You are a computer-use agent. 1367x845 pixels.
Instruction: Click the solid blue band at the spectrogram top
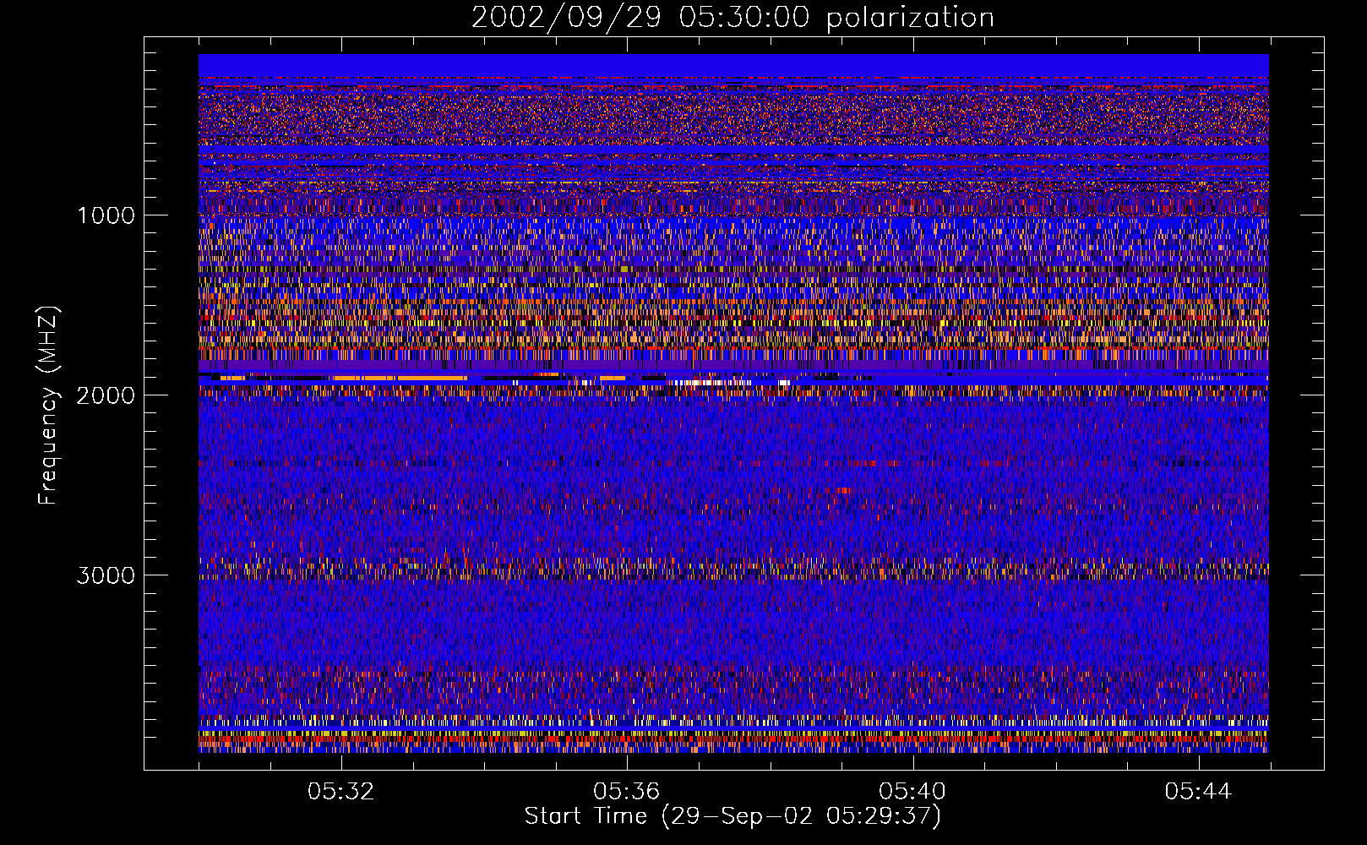pyautogui.click(x=733, y=65)
